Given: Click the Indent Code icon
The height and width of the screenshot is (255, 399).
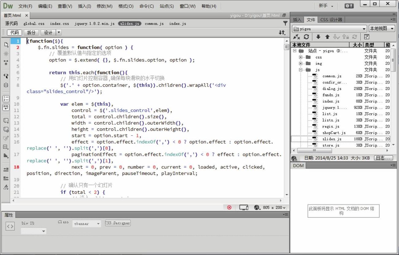Looking at the screenshot, I should point(6,169).
